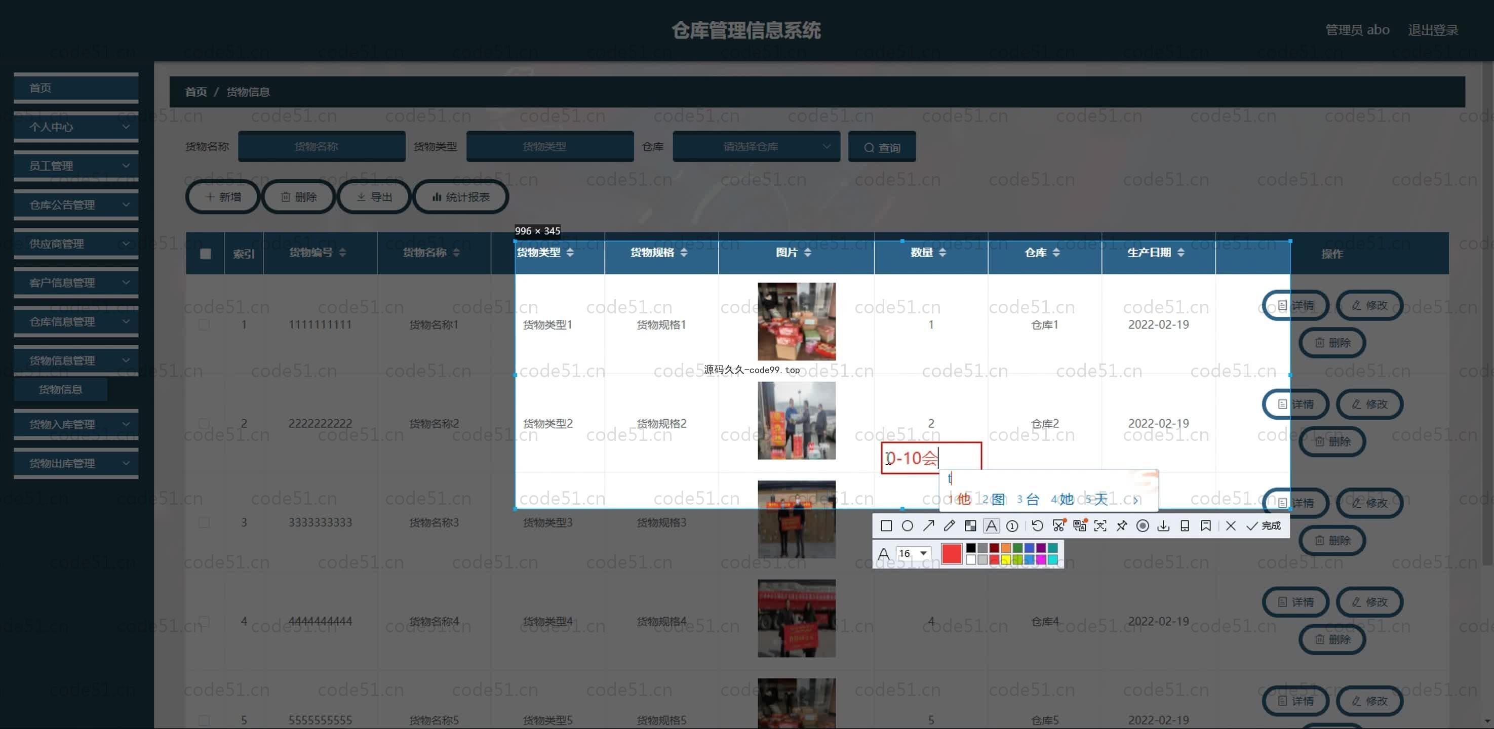Screen dimensions: 1494x729
Task: Click 修改 for 货物名称1 row
Action: [x=1370, y=306]
